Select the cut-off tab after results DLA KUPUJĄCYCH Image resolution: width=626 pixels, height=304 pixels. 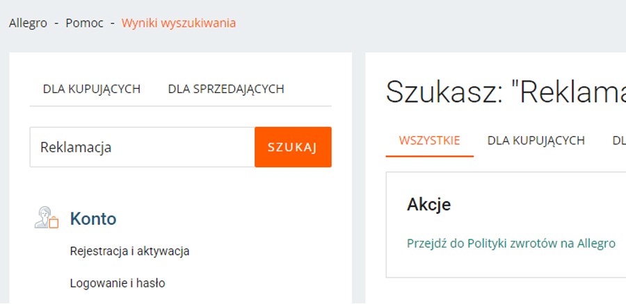click(x=619, y=140)
